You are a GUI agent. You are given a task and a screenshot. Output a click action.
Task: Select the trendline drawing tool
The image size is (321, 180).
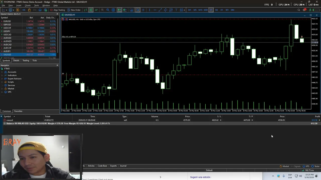click(160, 10)
